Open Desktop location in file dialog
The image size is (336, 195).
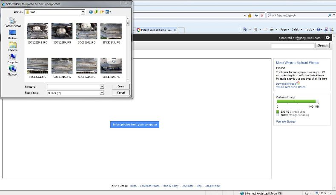pos(12,34)
